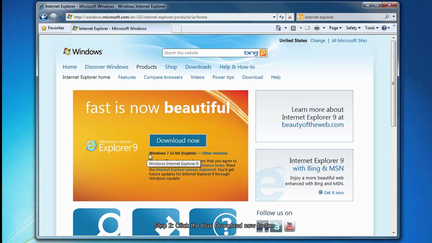This screenshot has width=432, height=243.
Task: Open the Features sub-navigation link
Action: (x=127, y=77)
